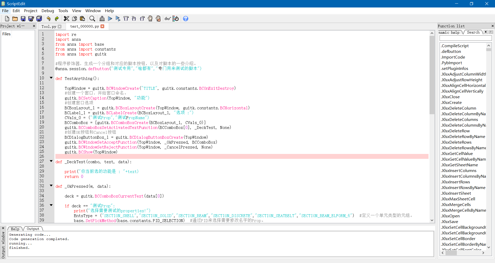495x263 pixels.
Task: Select .XlsxCreate function entry
Action: (x=451, y=102)
